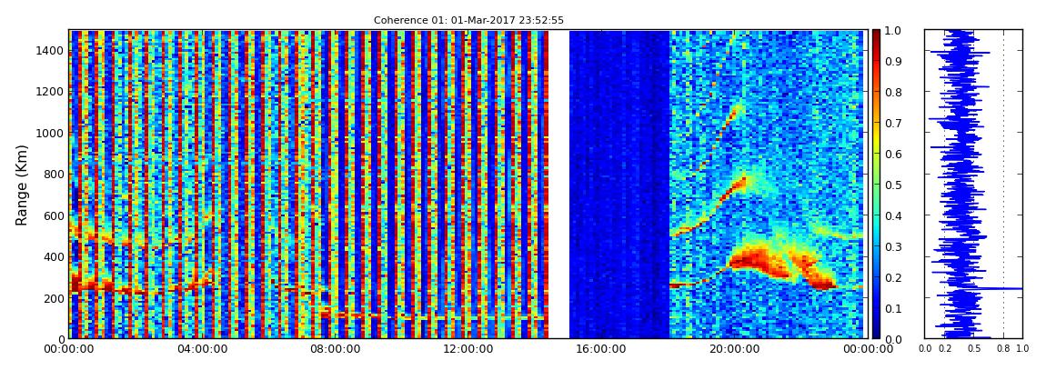
Task: Click the 12:00:00 time axis label
Action: coord(467,349)
